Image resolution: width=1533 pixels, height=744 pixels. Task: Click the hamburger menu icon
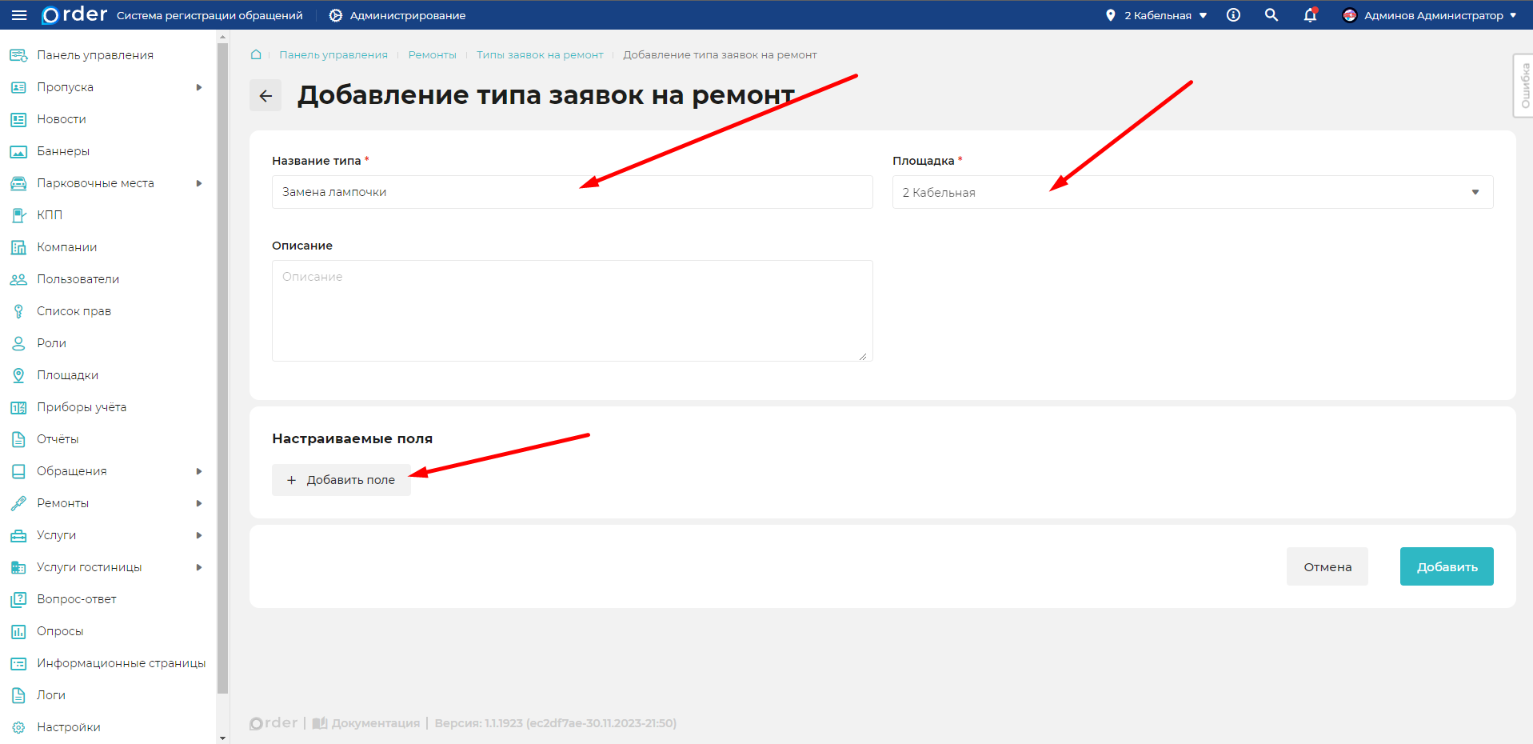point(19,15)
